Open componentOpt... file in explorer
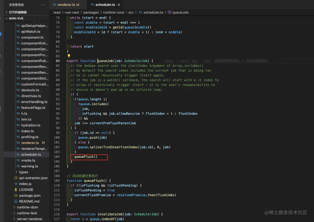 (x=34, y=49)
